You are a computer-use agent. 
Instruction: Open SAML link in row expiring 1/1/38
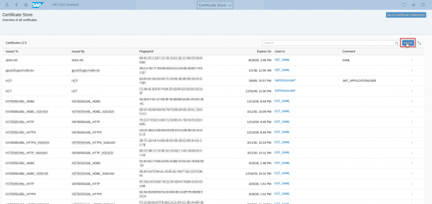pos(282,70)
